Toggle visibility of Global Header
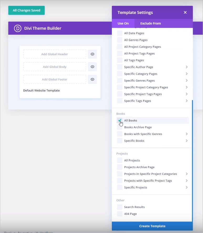The width and height of the screenshot is (203, 233). 92,54
